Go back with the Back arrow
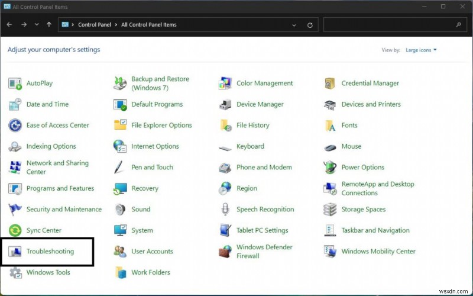Screen dimensions: 473x296 [x=9, y=24]
